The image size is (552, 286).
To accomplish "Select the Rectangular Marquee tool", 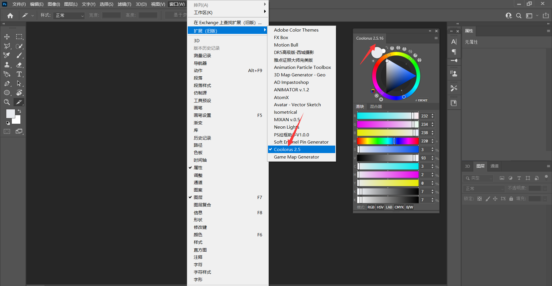I will pyautogui.click(x=19, y=37).
